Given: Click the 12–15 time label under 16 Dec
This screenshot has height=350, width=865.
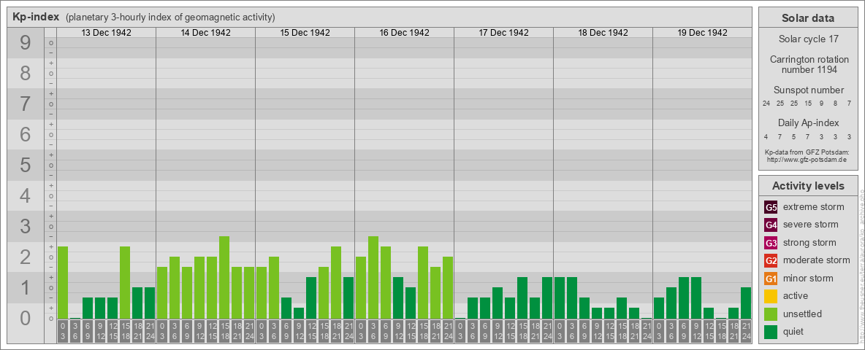Looking at the screenshot, I should click(x=411, y=331).
